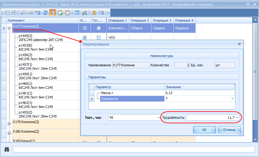259x157 pixels.
Task: Click the search text field beside binoculars
Action: pyautogui.click(x=134, y=149)
